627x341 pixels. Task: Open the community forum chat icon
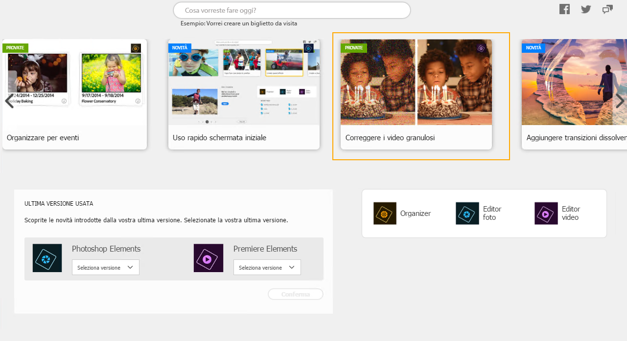click(x=607, y=9)
